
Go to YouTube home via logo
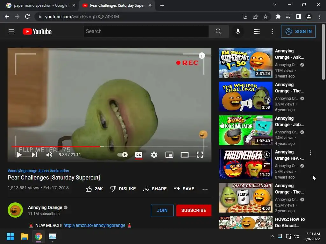click(x=37, y=31)
